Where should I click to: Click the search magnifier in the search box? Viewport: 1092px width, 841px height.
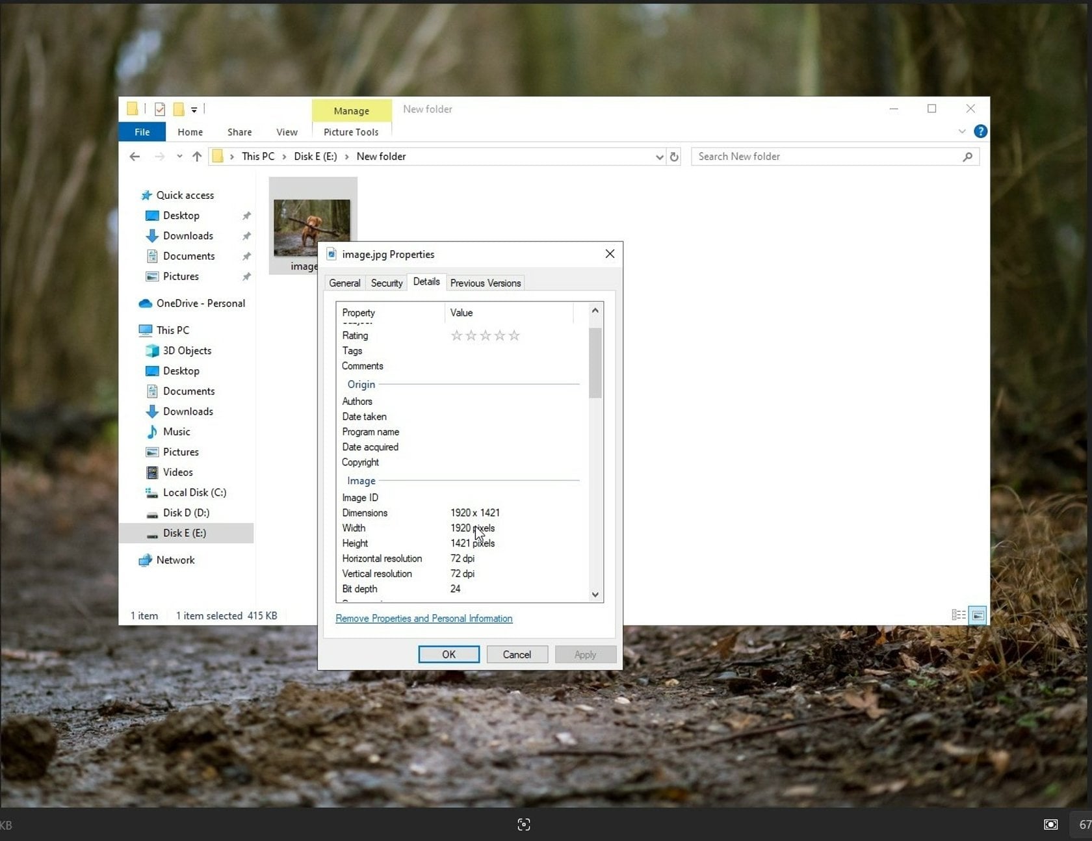[x=967, y=156]
